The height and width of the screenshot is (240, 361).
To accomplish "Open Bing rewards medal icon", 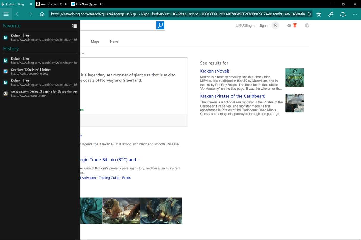I will pyautogui.click(x=295, y=25).
